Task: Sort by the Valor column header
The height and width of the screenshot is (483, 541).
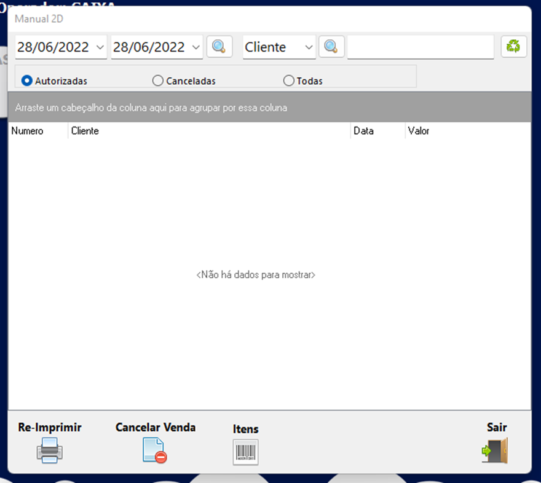Action: click(468, 131)
